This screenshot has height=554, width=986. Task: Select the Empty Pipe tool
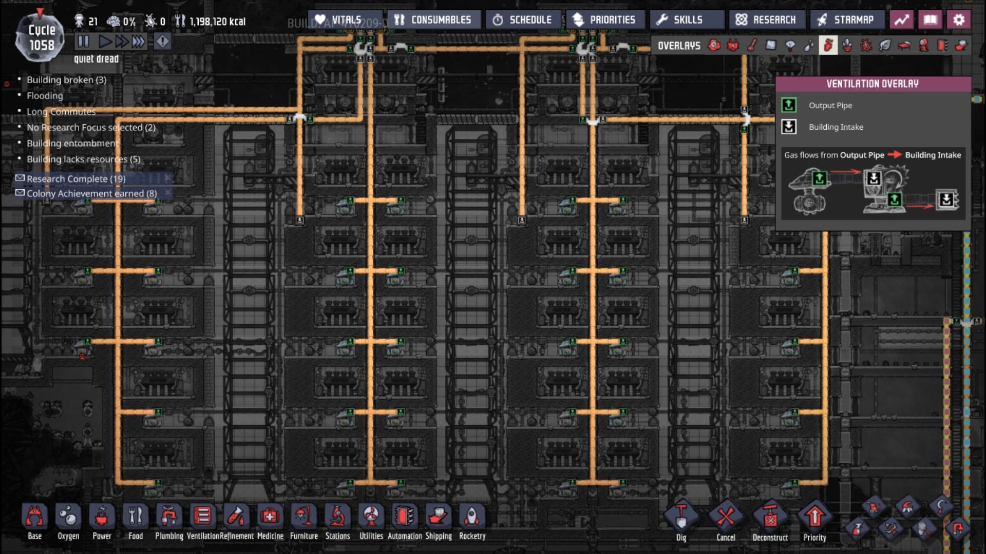pyautogui.click(x=957, y=528)
